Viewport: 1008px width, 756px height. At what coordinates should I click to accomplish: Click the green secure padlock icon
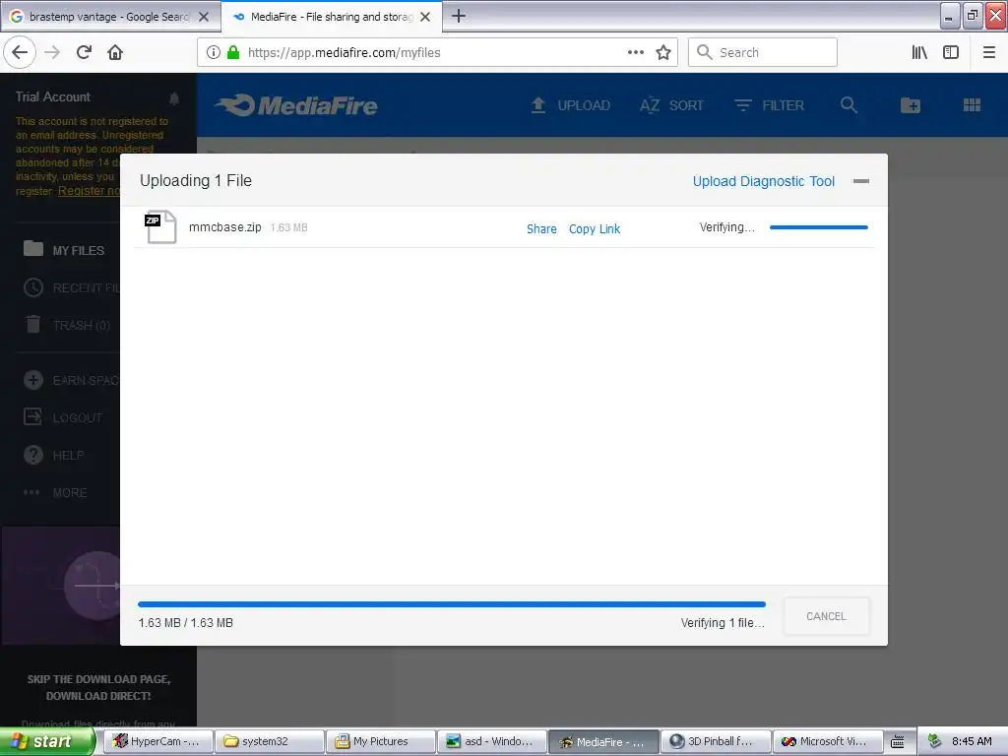point(233,52)
